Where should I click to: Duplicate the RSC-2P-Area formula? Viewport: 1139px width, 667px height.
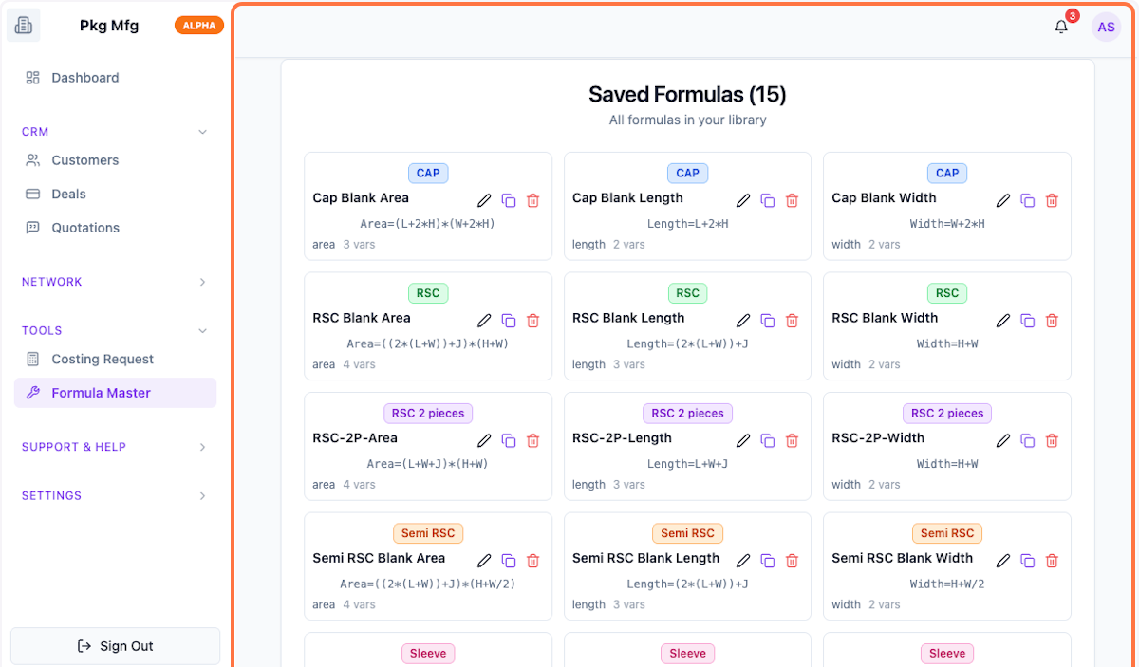(x=509, y=440)
